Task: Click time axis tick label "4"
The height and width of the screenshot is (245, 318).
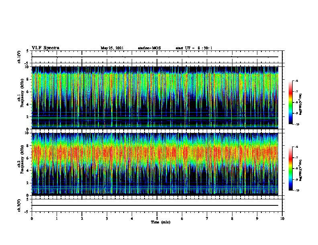Action: tap(132, 219)
